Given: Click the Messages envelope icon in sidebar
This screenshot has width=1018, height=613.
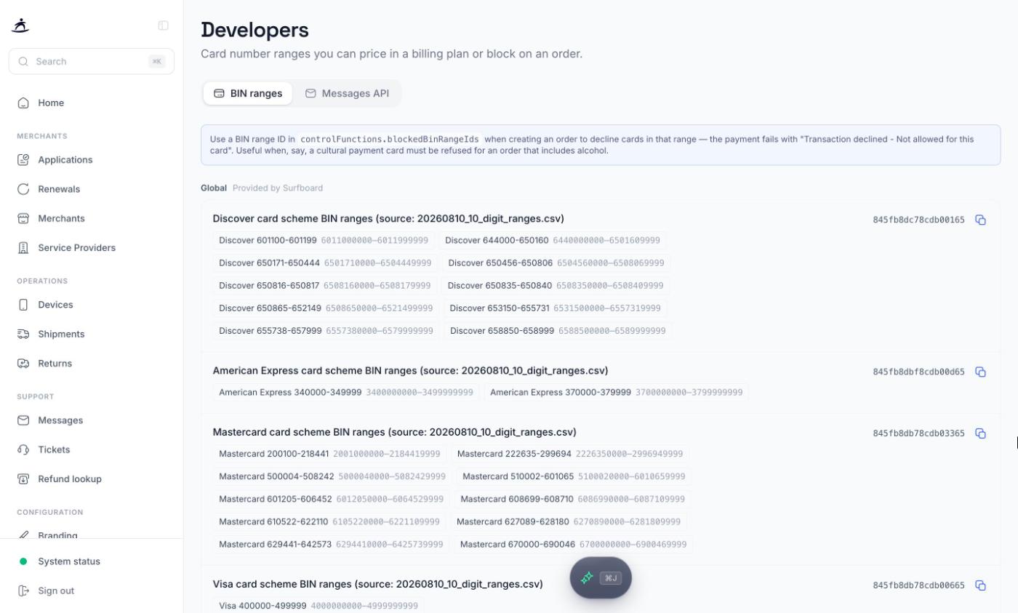Looking at the screenshot, I should [x=23, y=420].
